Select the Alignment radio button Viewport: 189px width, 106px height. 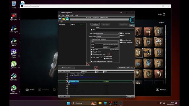pos(104,56)
